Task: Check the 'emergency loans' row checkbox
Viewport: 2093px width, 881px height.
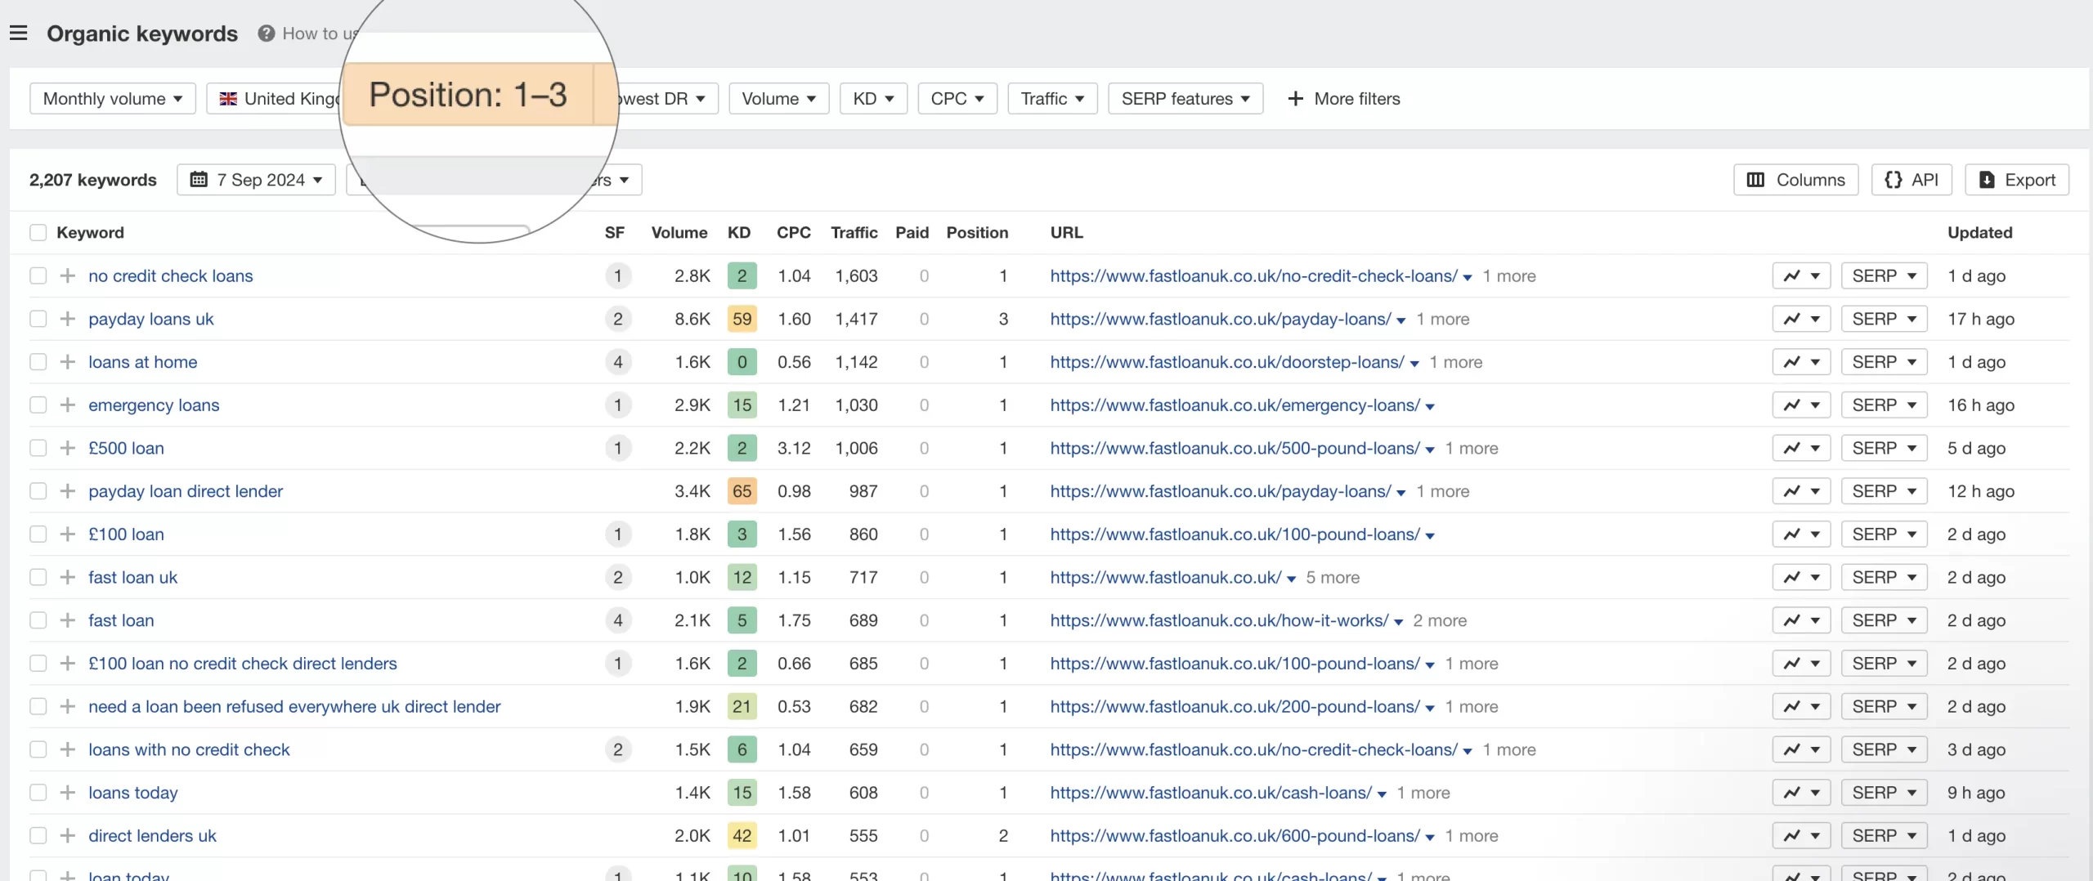Action: pos(38,405)
